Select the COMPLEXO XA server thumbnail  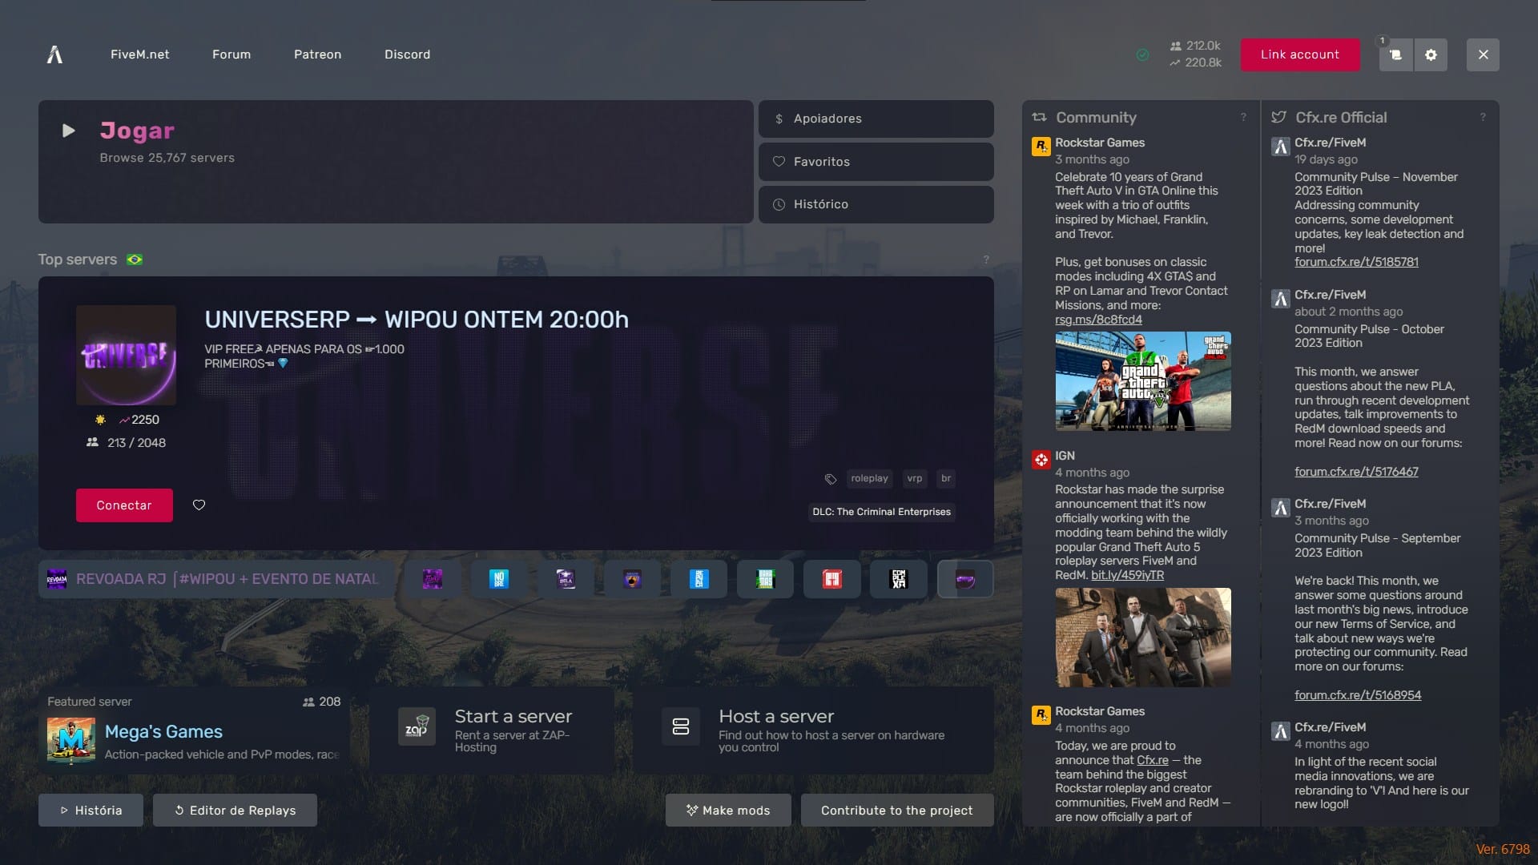pyautogui.click(x=898, y=578)
